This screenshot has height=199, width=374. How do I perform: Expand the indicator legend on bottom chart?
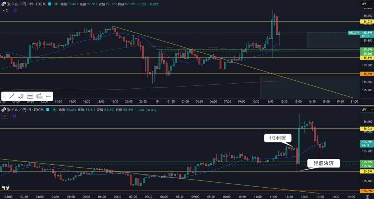pos(5,116)
